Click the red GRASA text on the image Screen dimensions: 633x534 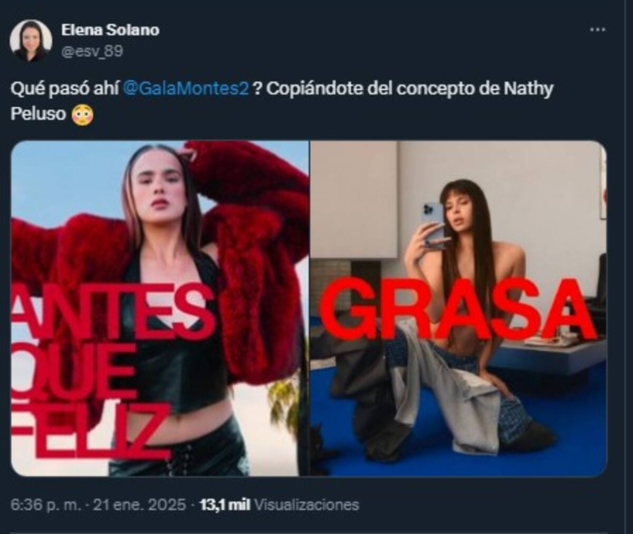click(457, 310)
